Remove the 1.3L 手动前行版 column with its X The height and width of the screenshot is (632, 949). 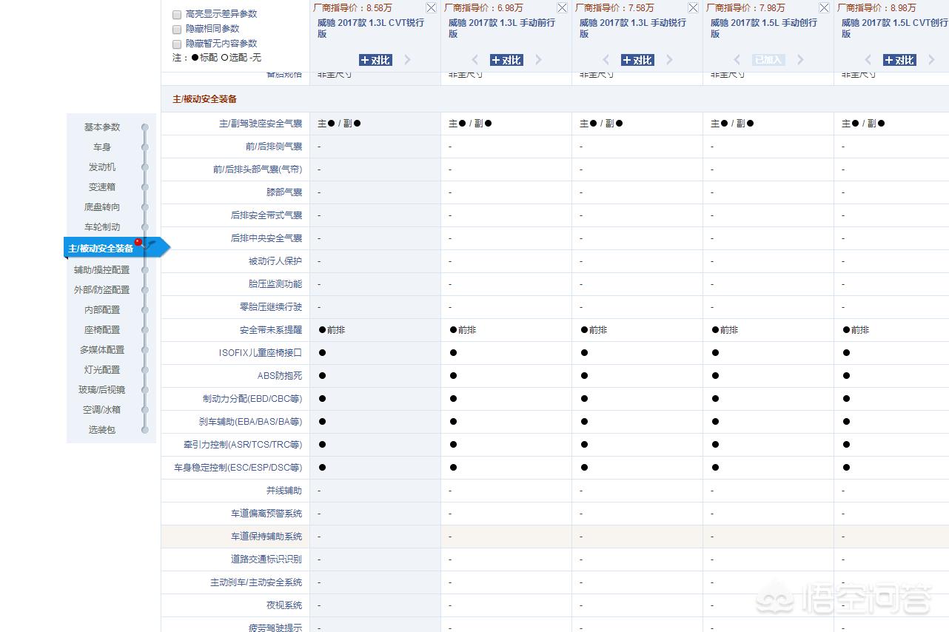[x=562, y=8]
